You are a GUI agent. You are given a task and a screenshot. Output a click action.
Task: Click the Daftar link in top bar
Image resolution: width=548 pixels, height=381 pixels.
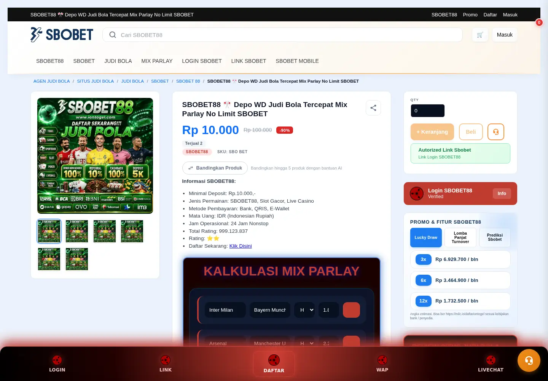pyautogui.click(x=490, y=15)
